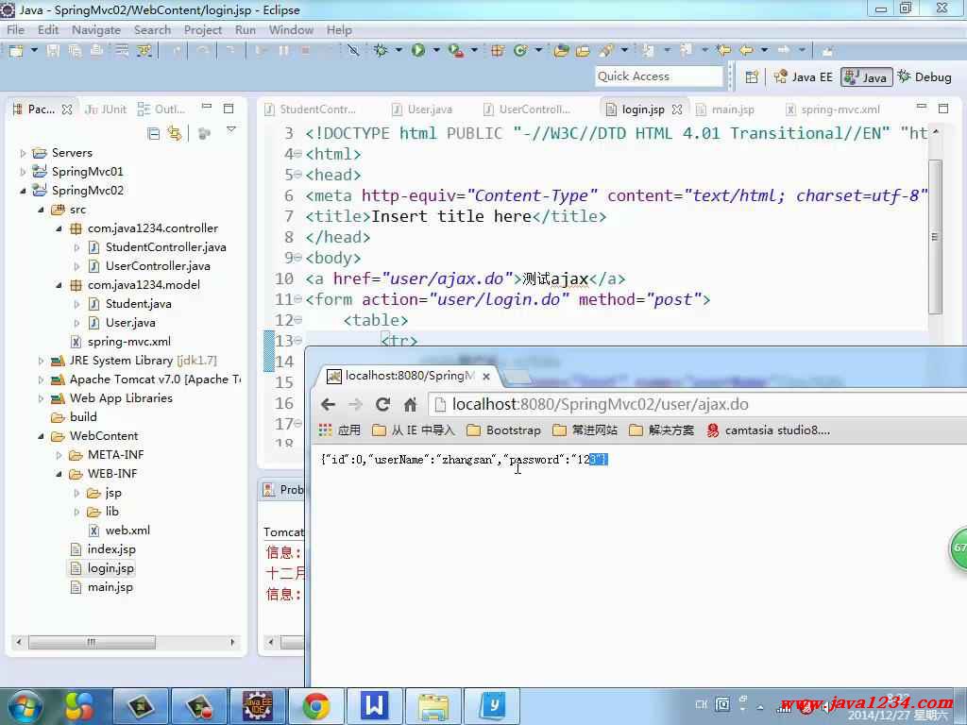This screenshot has height=725, width=967.
Task: Open the Navigate menu
Action: coord(96,30)
